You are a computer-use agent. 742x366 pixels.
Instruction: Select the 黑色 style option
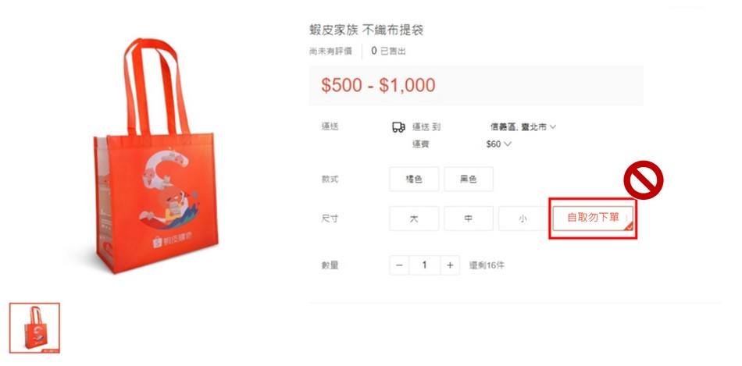click(469, 179)
